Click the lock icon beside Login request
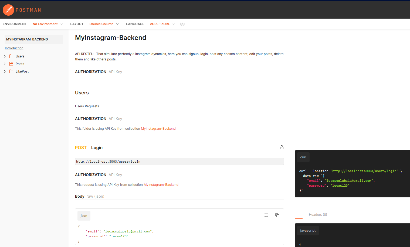 [x=282, y=147]
